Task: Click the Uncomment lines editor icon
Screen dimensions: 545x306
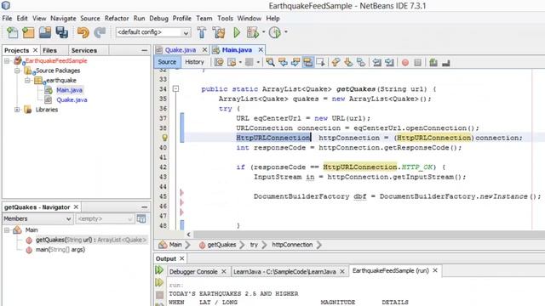Action: click(x=446, y=63)
